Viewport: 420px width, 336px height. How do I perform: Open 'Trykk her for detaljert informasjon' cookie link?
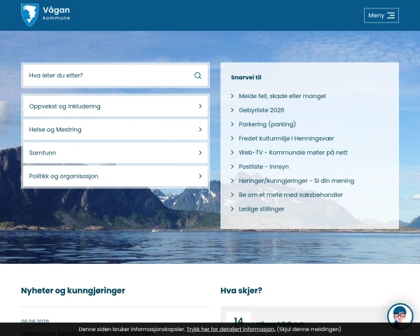230,329
